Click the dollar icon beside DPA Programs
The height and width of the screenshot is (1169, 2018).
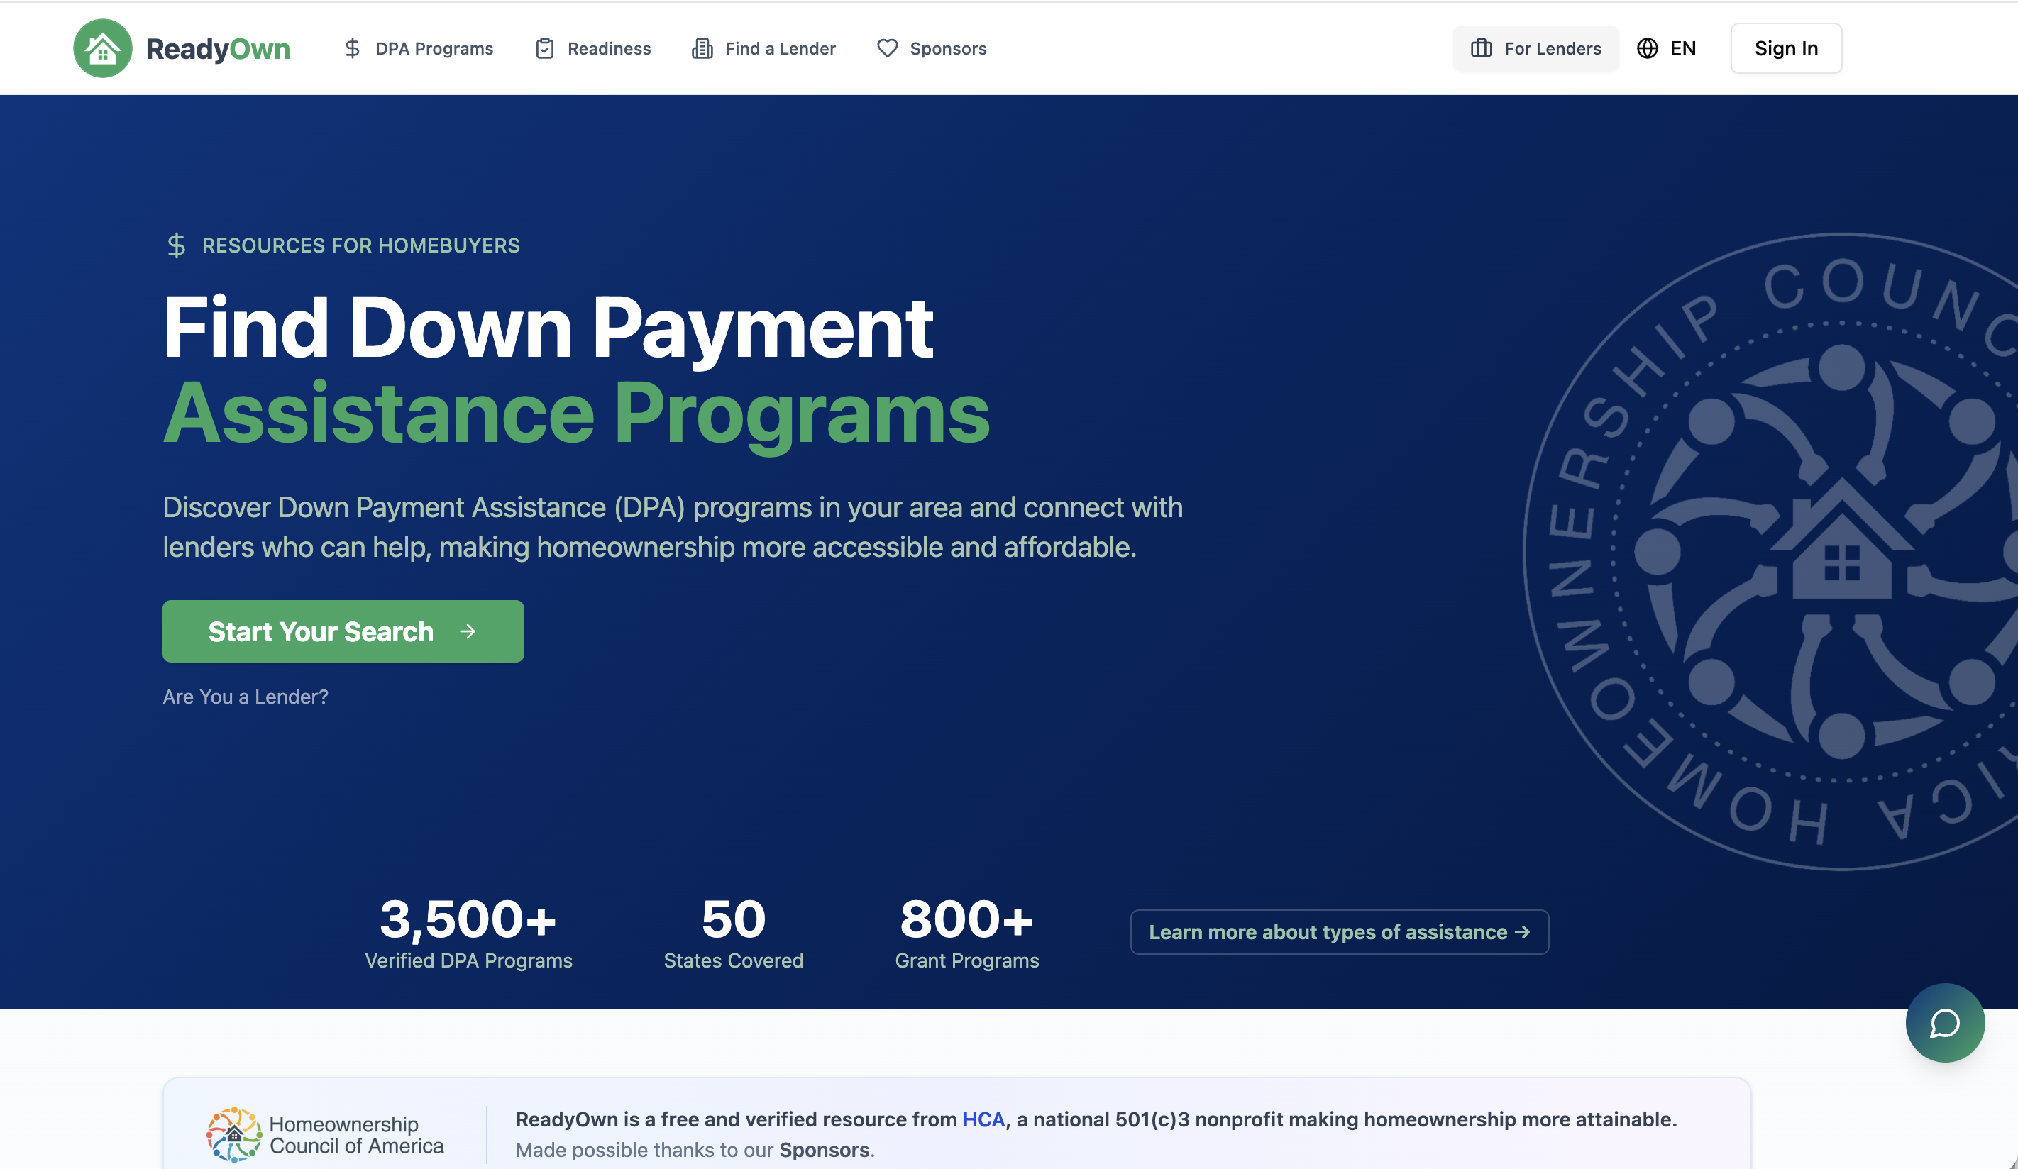[x=353, y=49]
